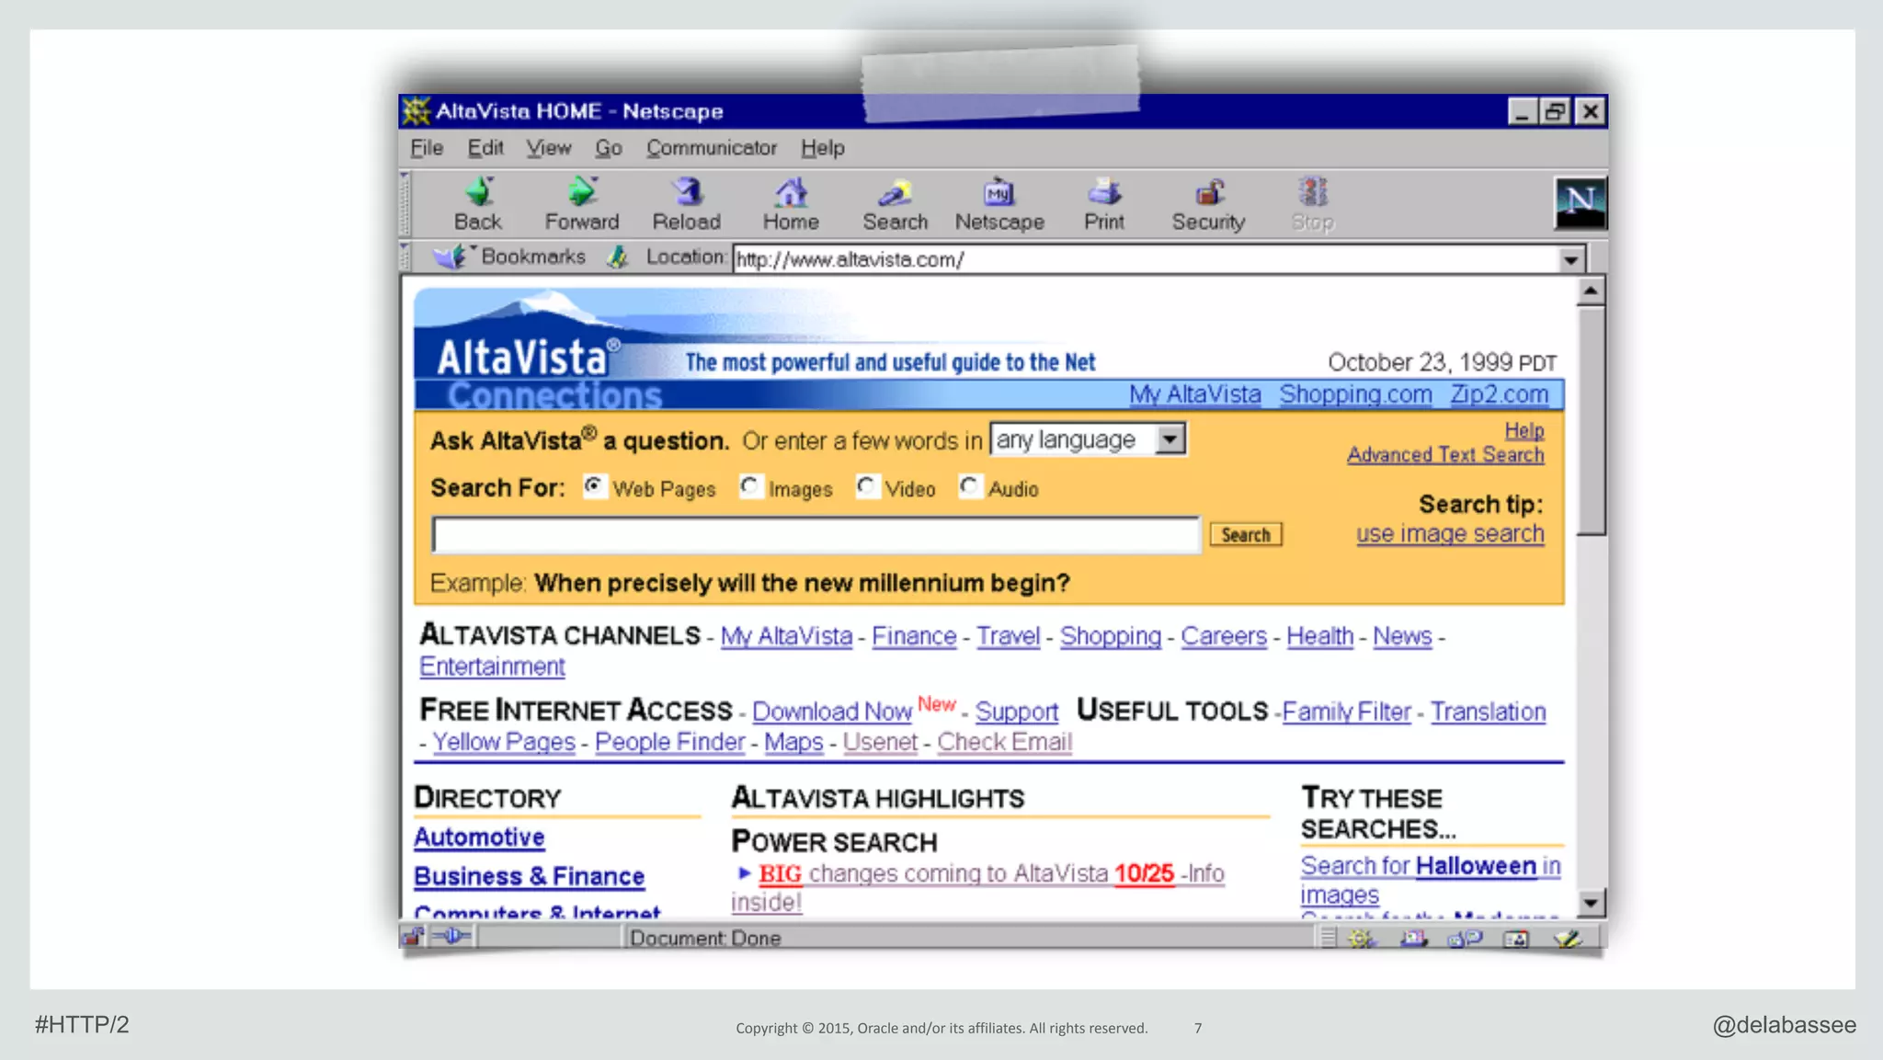The image size is (1883, 1060).
Task: Open the Newsgroups icon in component bar
Action: (x=1465, y=938)
